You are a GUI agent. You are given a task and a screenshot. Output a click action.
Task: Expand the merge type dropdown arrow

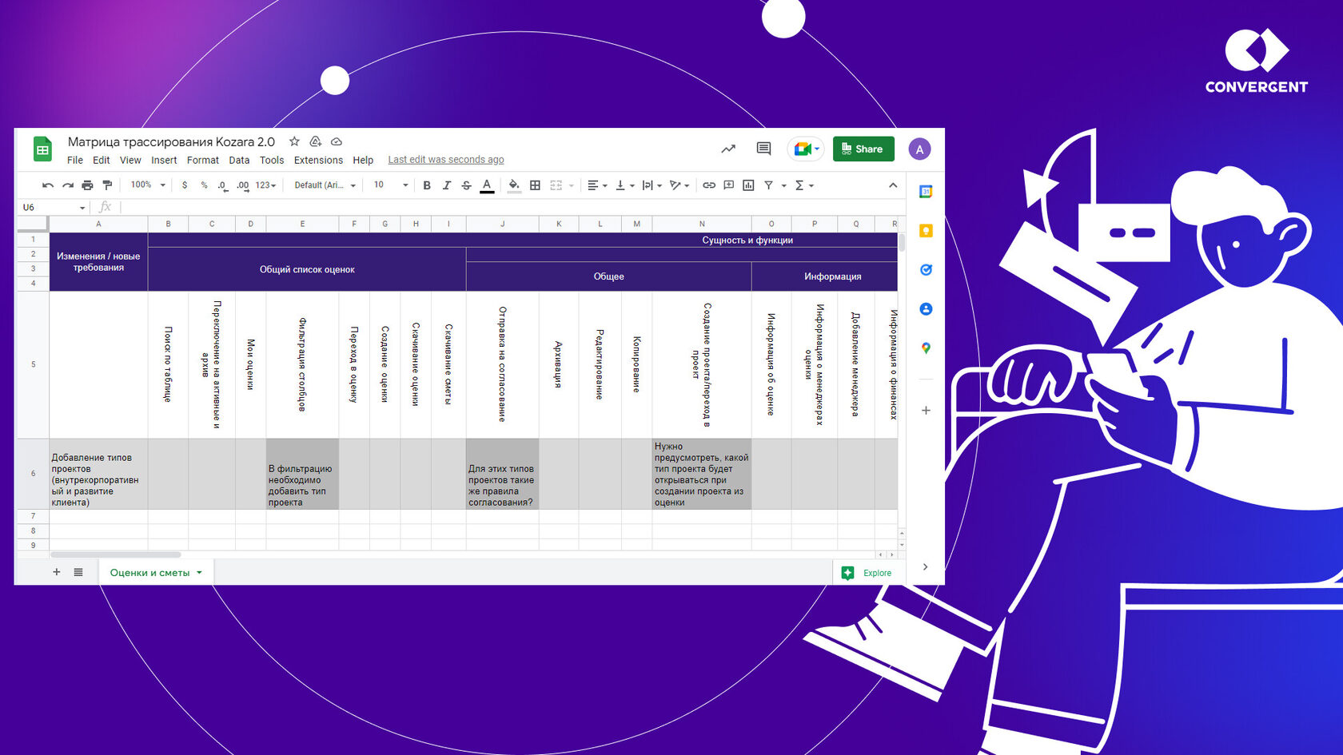click(x=572, y=185)
